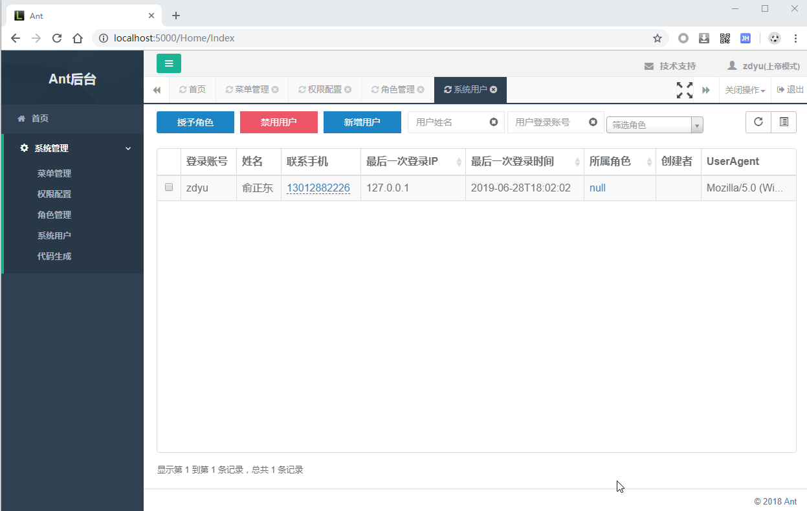Viewport: 807px width, 511px height.
Task: Open the 关闭操作 dropdown menu
Action: tap(745, 90)
